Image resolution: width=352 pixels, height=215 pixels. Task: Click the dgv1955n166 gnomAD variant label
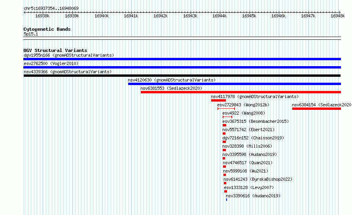tap(69, 55)
